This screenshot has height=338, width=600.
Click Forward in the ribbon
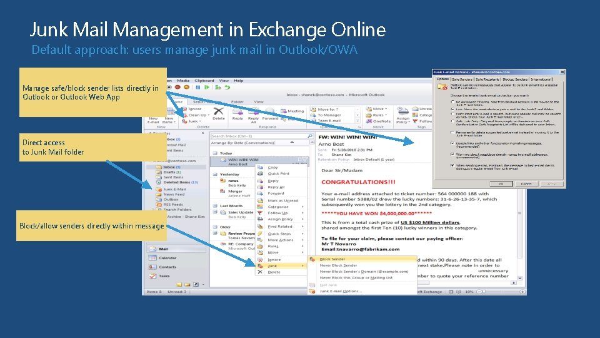click(270, 115)
